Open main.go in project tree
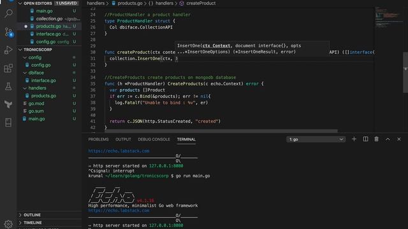Image resolution: width=408 pixels, height=229 pixels. 36,119
